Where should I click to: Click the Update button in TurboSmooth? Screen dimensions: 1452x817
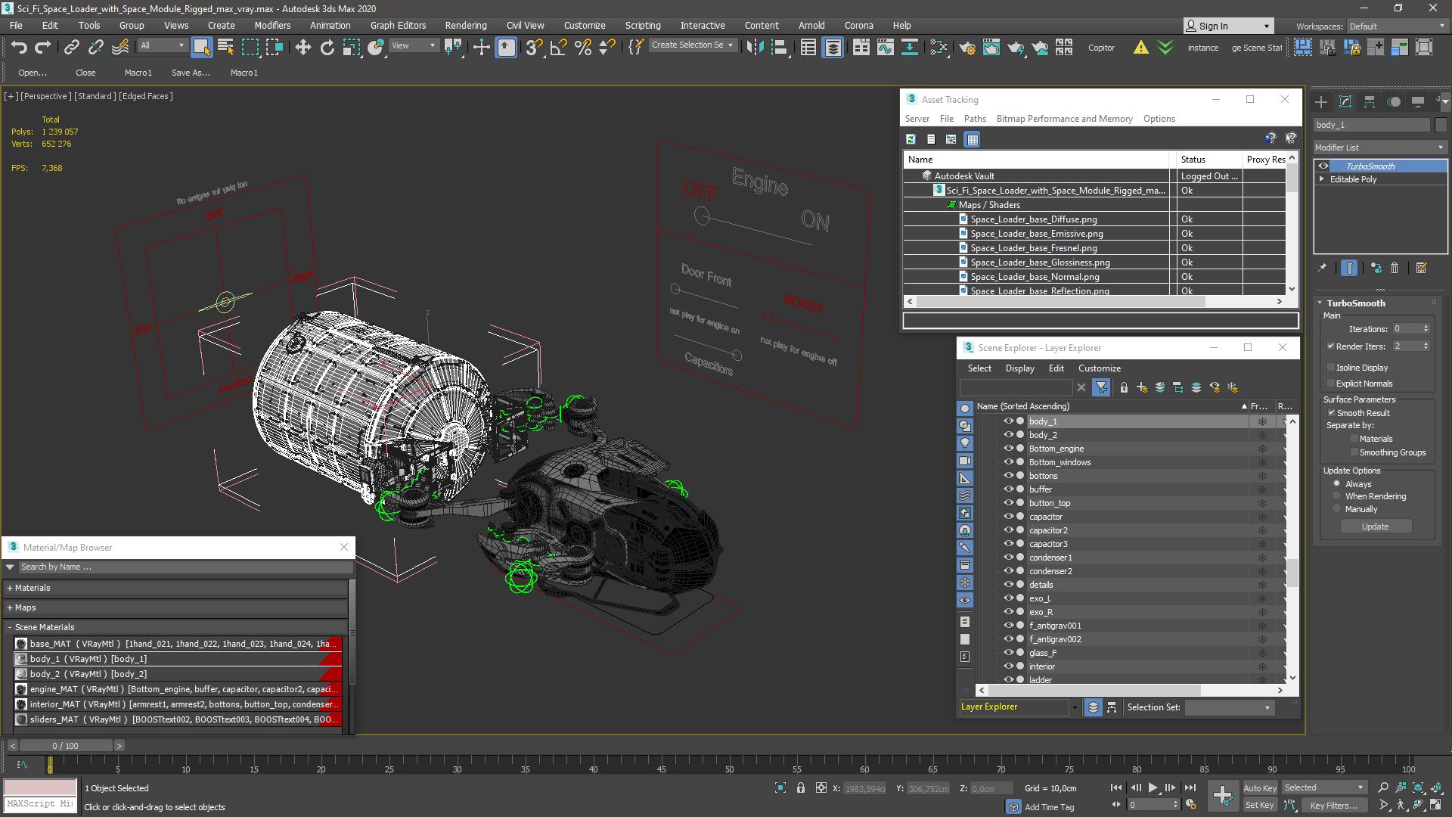pos(1375,526)
